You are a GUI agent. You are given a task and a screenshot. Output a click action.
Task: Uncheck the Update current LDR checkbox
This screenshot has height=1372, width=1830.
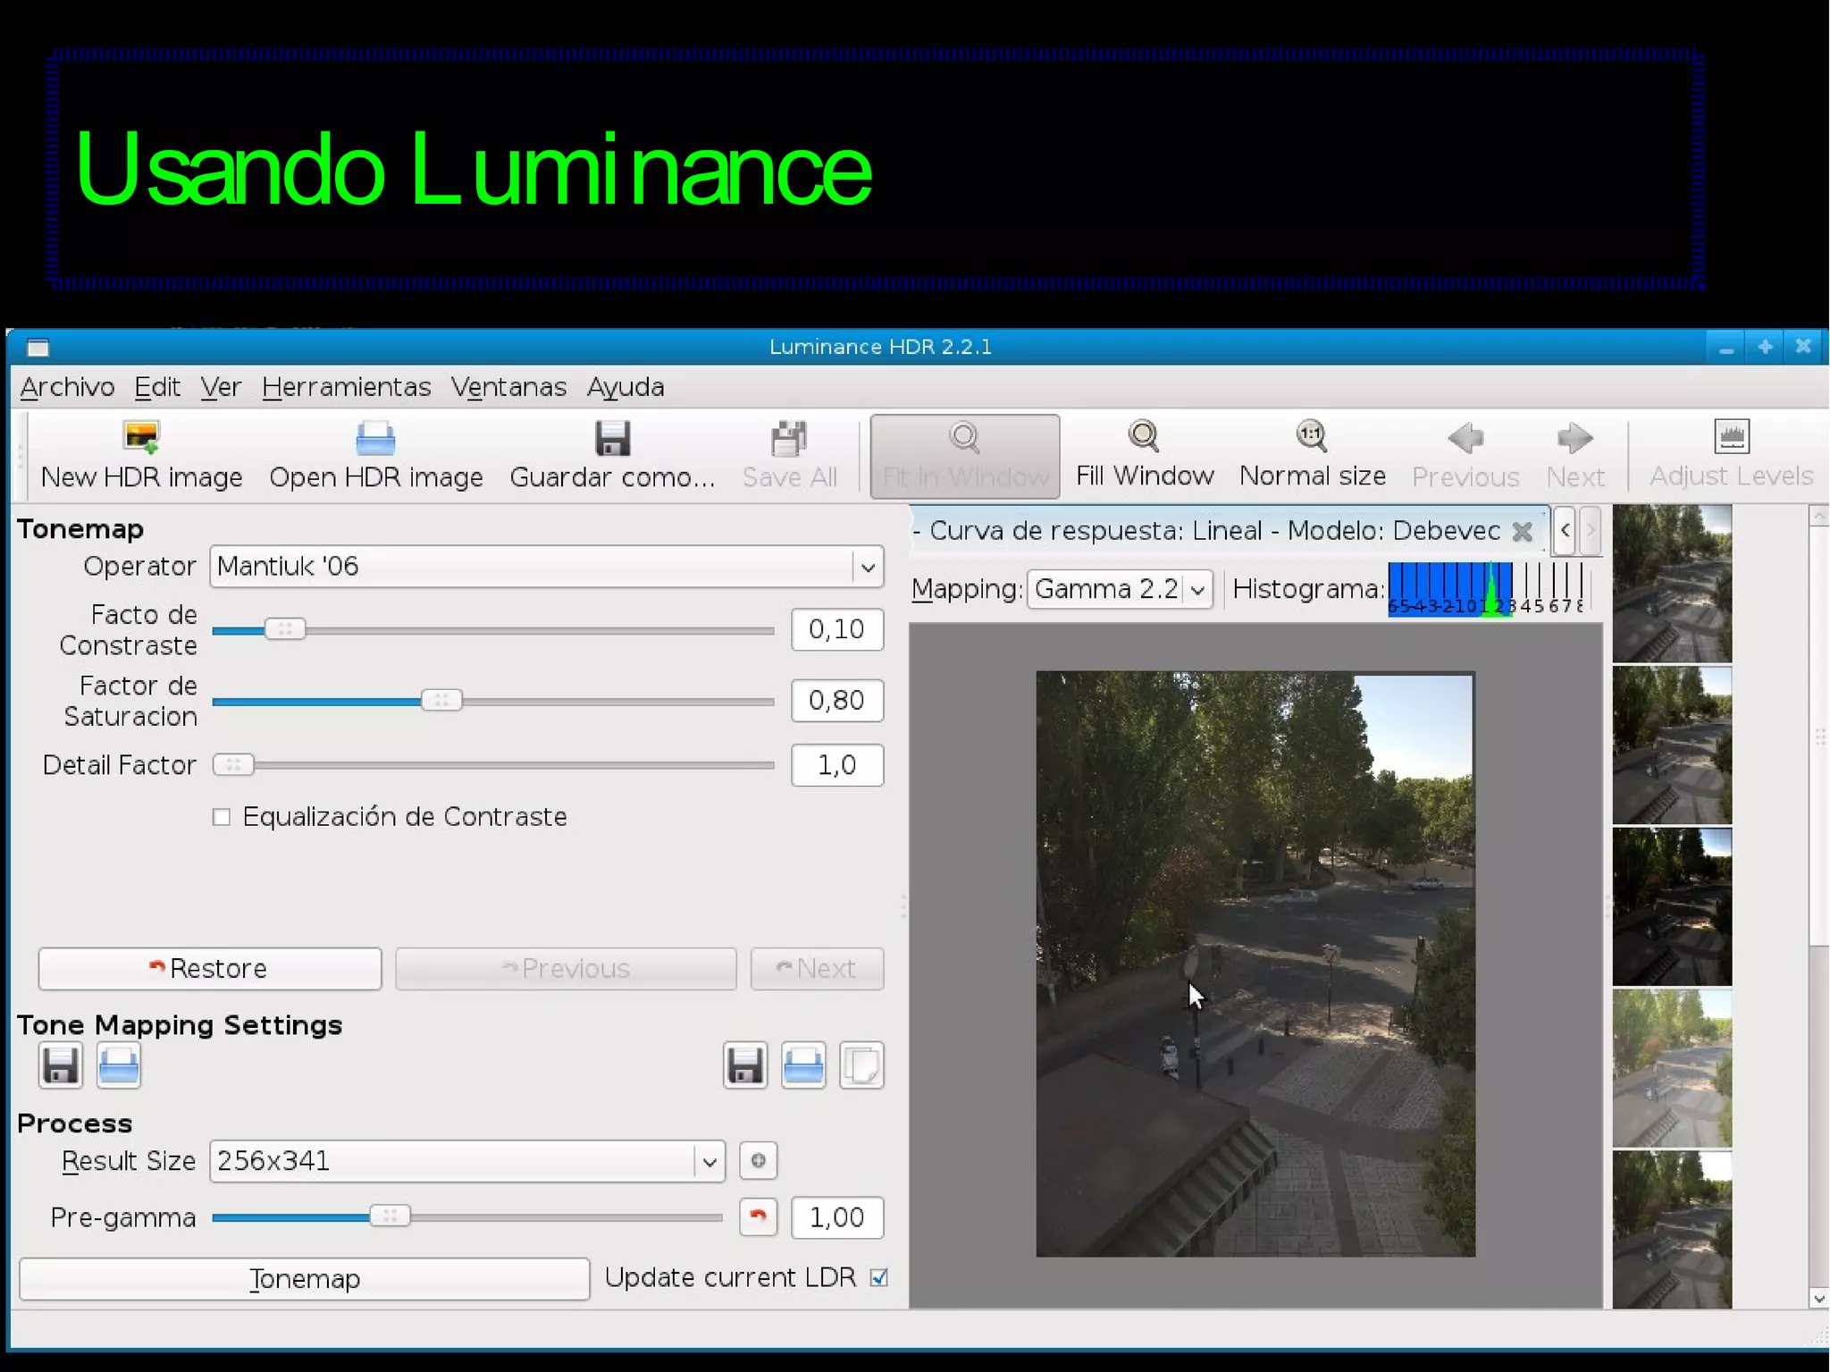click(x=879, y=1277)
